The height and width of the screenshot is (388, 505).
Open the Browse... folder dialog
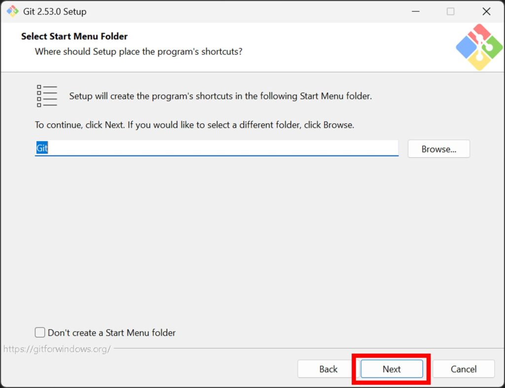click(x=438, y=149)
